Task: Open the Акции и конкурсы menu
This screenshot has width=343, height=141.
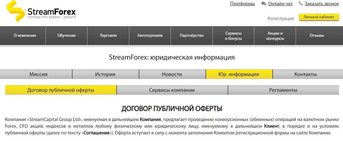Action: (x=275, y=36)
